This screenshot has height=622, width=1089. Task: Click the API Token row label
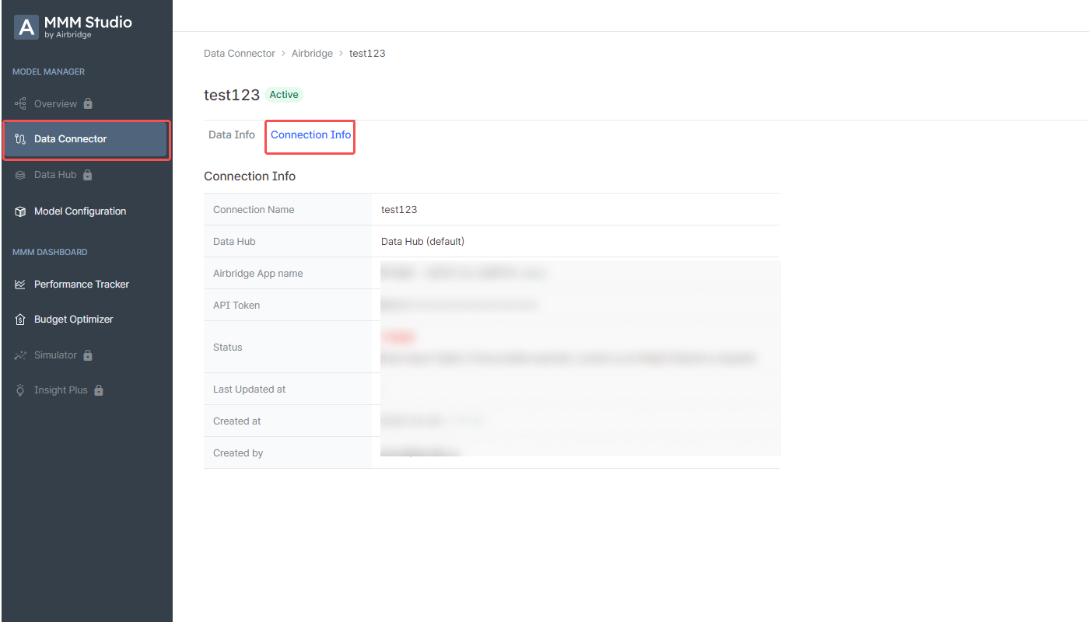point(236,306)
